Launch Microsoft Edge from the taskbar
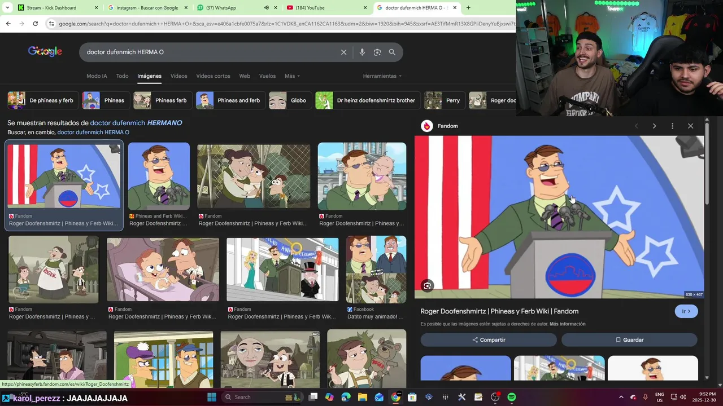Viewport: 723px width, 406px height. pos(346,397)
